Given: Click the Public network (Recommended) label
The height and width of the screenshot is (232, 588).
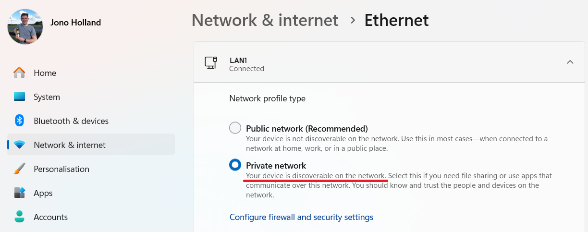Looking at the screenshot, I should click(x=307, y=129).
